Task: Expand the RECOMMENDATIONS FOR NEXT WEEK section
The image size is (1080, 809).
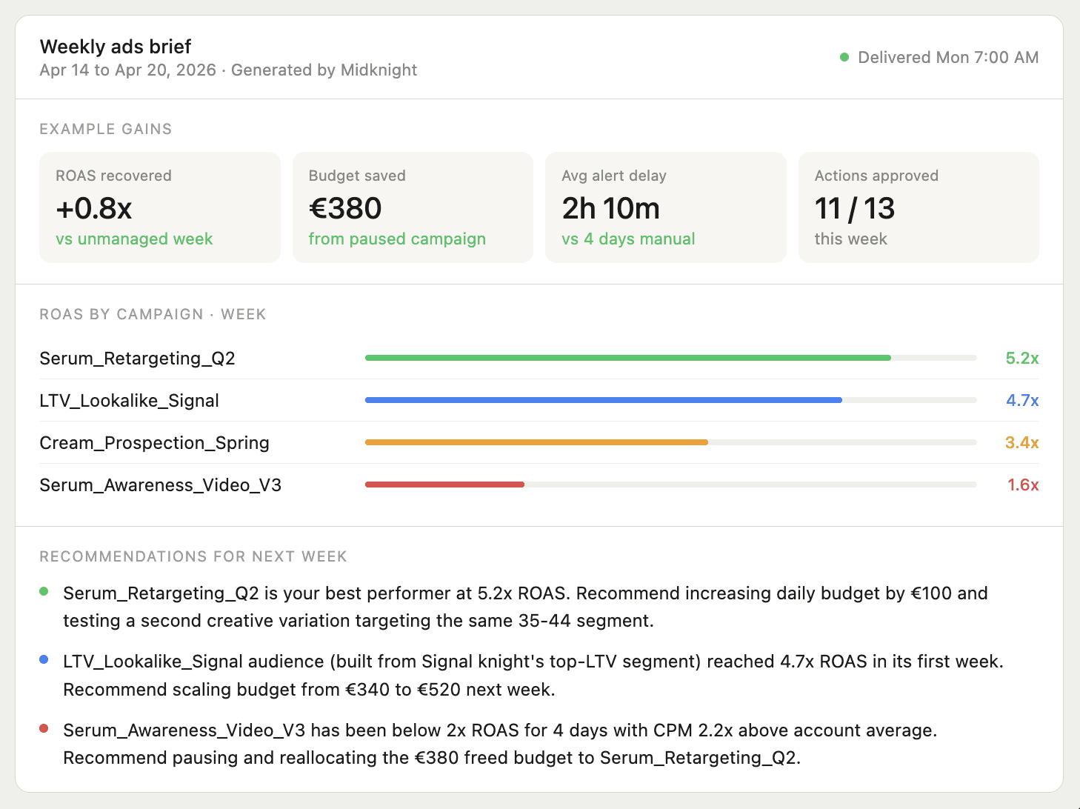Action: coord(193,556)
